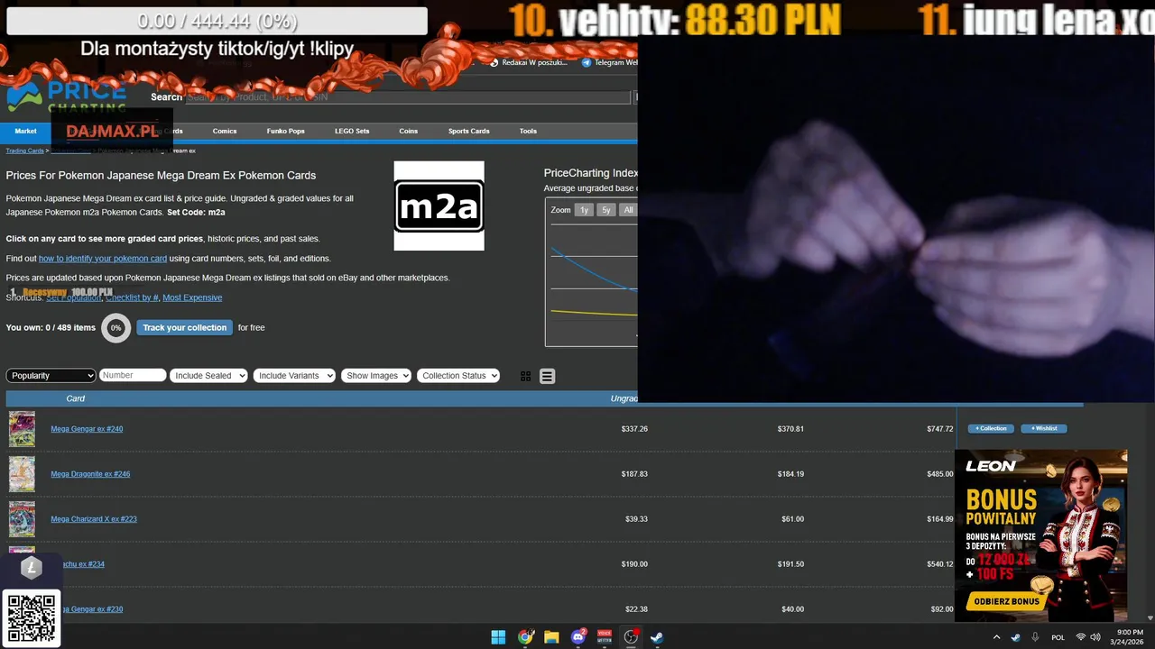Viewport: 1155px width, 649px height.
Task: Open Mega Dragonite ex #246 link
Action: (x=90, y=474)
